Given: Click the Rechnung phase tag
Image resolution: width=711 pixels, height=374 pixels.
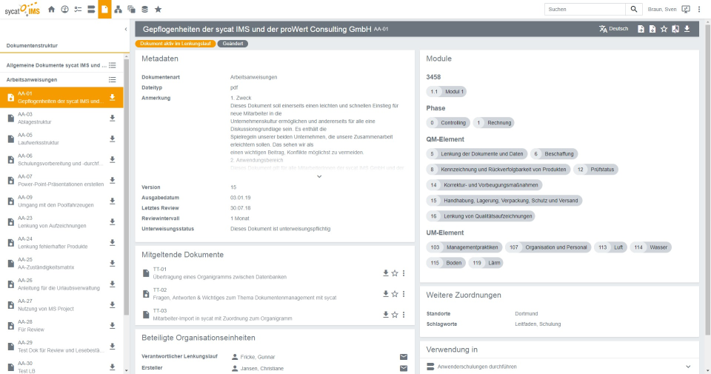Looking at the screenshot, I should (x=493, y=123).
